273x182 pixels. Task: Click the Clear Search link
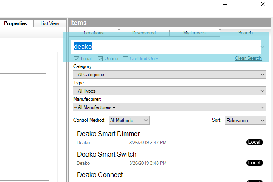[x=248, y=58]
